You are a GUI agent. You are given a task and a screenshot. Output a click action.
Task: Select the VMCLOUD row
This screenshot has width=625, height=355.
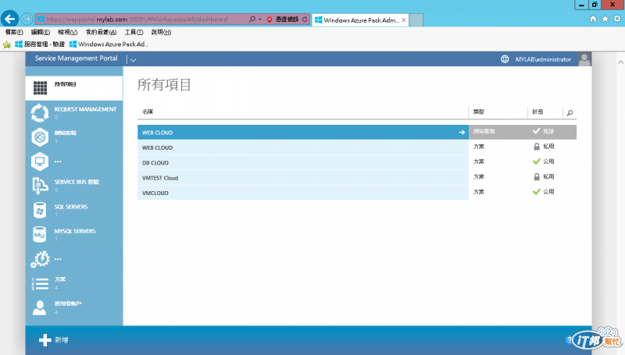[x=357, y=193]
